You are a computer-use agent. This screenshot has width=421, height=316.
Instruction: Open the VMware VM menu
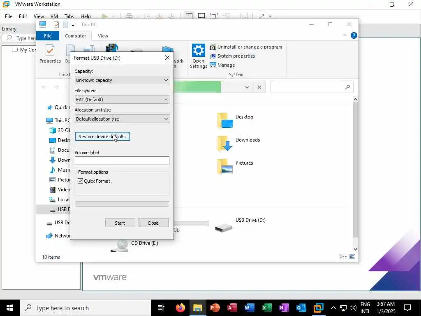pyautogui.click(x=54, y=16)
